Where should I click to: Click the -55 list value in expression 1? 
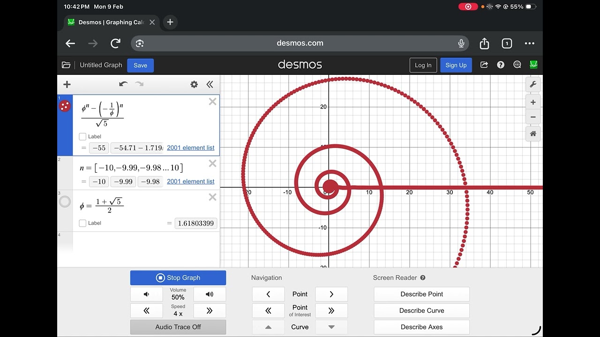pos(99,148)
